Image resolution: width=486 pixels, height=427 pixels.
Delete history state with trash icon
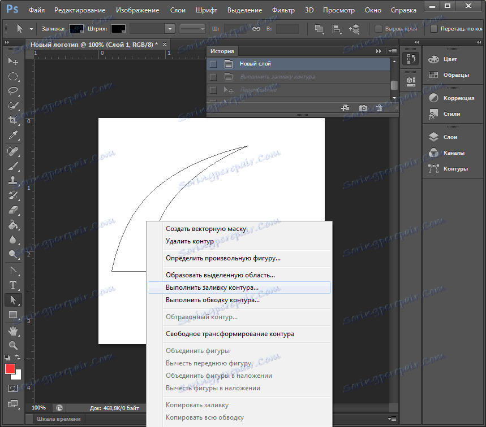379,108
